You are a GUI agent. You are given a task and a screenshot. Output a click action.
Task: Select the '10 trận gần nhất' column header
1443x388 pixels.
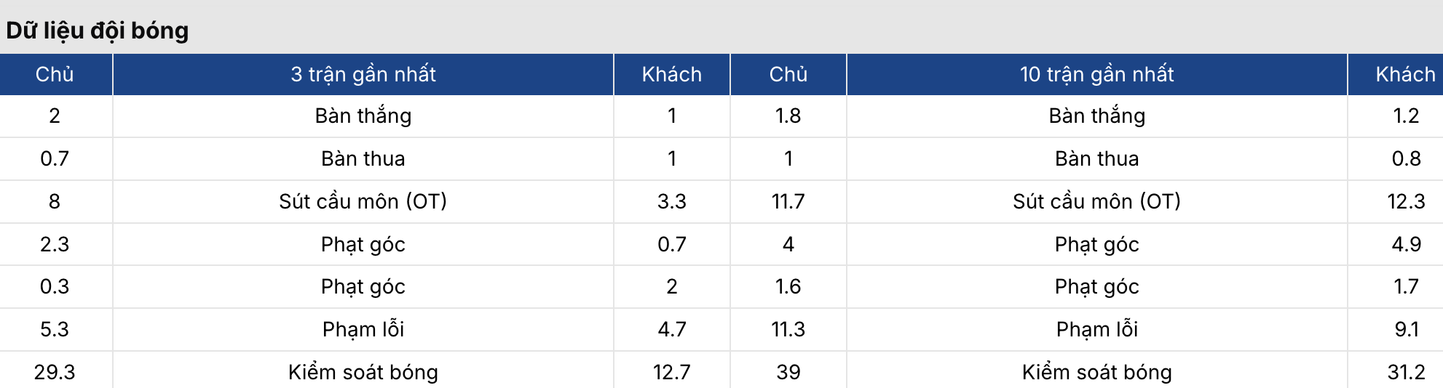tap(1096, 74)
